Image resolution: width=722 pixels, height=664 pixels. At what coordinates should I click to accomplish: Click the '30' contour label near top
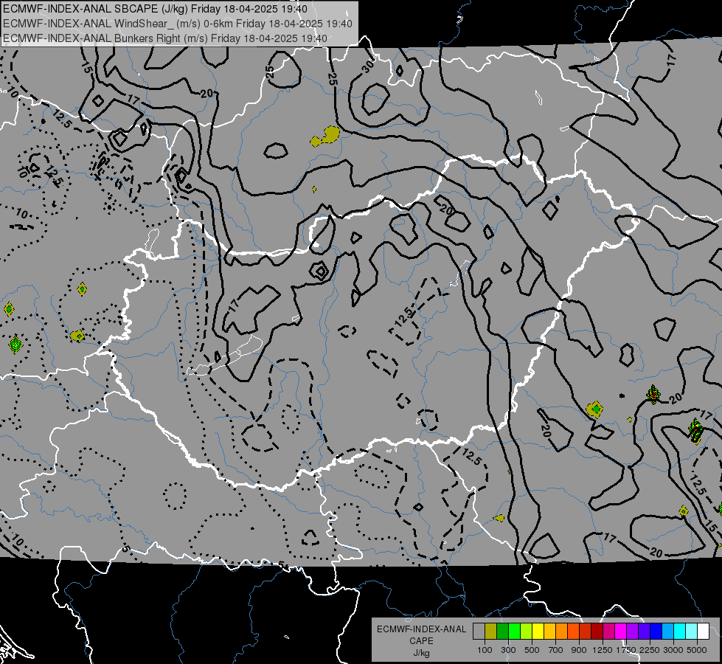[368, 67]
